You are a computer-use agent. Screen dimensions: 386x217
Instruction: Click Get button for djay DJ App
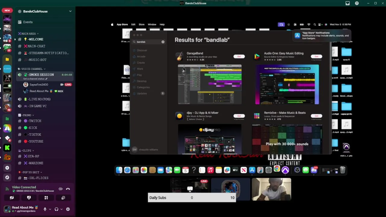click(x=239, y=116)
